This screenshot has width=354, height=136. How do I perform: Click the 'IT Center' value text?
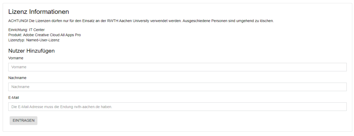tap(37, 30)
